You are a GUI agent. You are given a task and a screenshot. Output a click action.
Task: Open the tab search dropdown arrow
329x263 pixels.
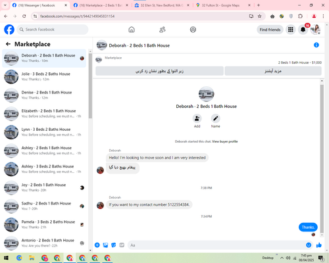pyautogui.click(x=5, y=5)
